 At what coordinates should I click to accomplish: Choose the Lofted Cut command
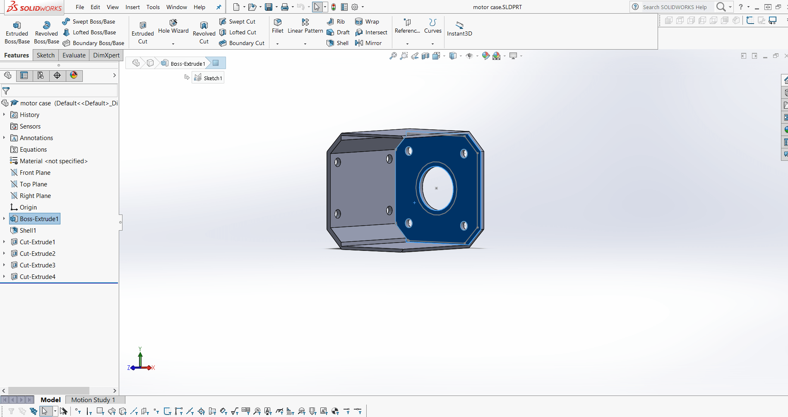[x=238, y=32]
